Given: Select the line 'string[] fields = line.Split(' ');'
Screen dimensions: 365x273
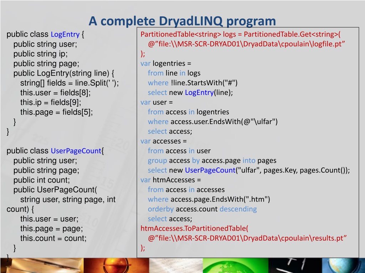Looking at the screenshot, I should [x=70, y=83].
